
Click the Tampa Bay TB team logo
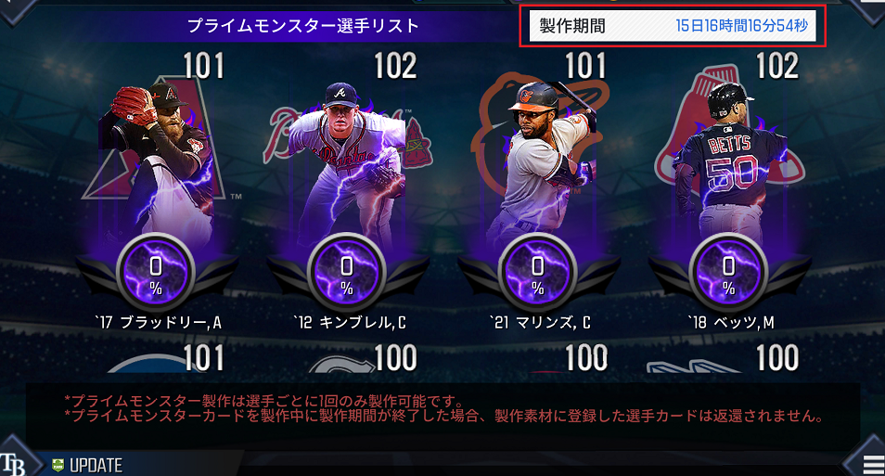click(x=12, y=464)
